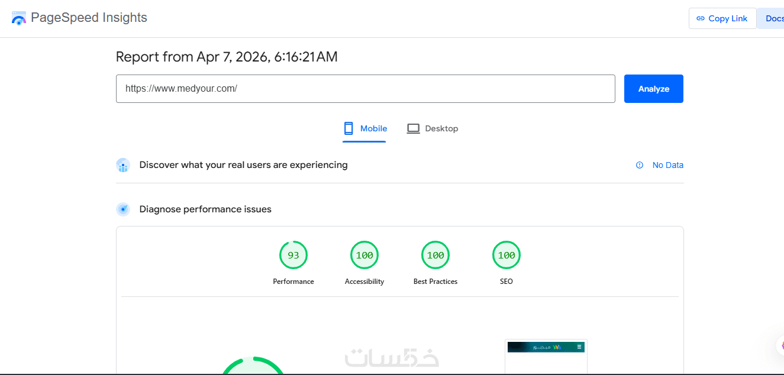Click 'Diagnose performance issues' heading

[205, 209]
